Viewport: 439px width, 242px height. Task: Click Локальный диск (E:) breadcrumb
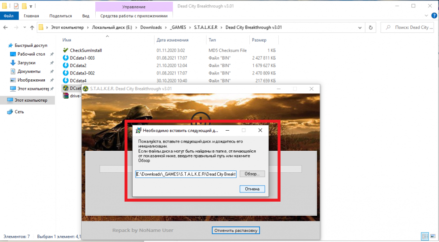(x=112, y=27)
